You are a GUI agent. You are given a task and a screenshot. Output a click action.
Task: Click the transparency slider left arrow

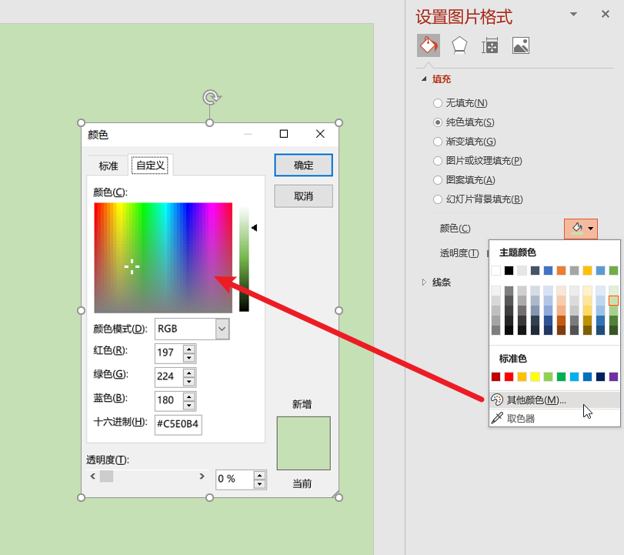point(93,476)
